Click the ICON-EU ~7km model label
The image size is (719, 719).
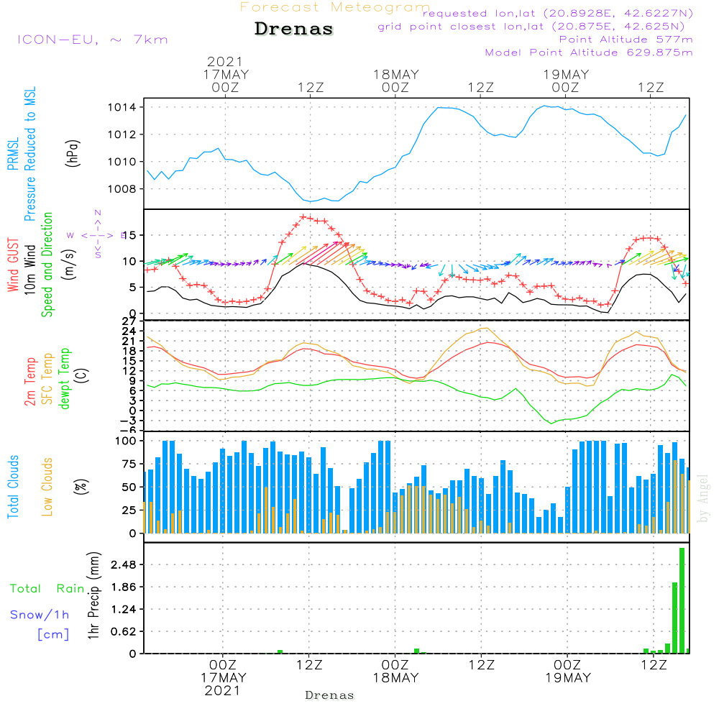pyautogui.click(x=92, y=40)
